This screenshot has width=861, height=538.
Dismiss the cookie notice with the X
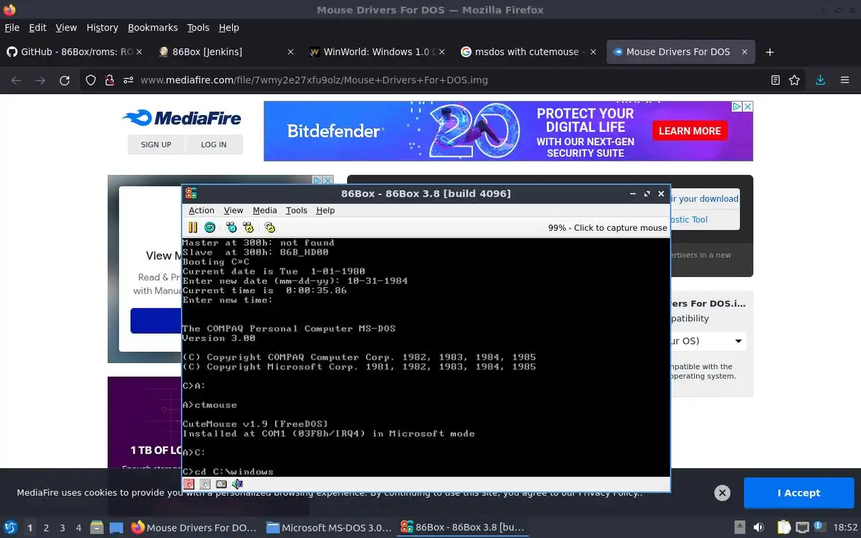722,493
